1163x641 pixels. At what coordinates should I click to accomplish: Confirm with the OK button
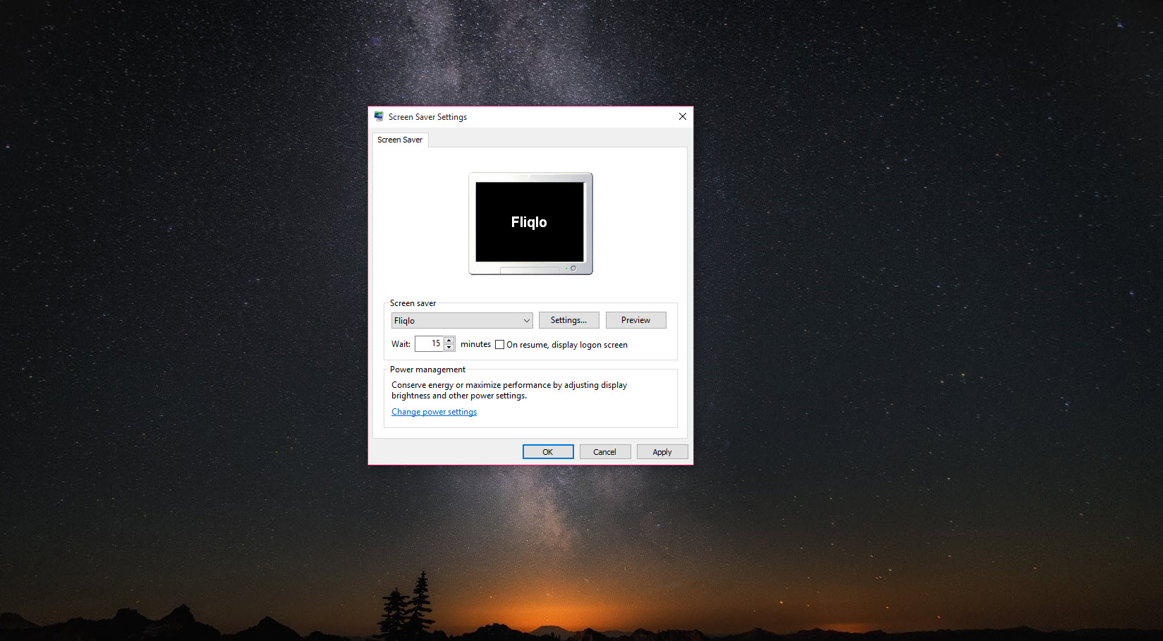coord(548,452)
